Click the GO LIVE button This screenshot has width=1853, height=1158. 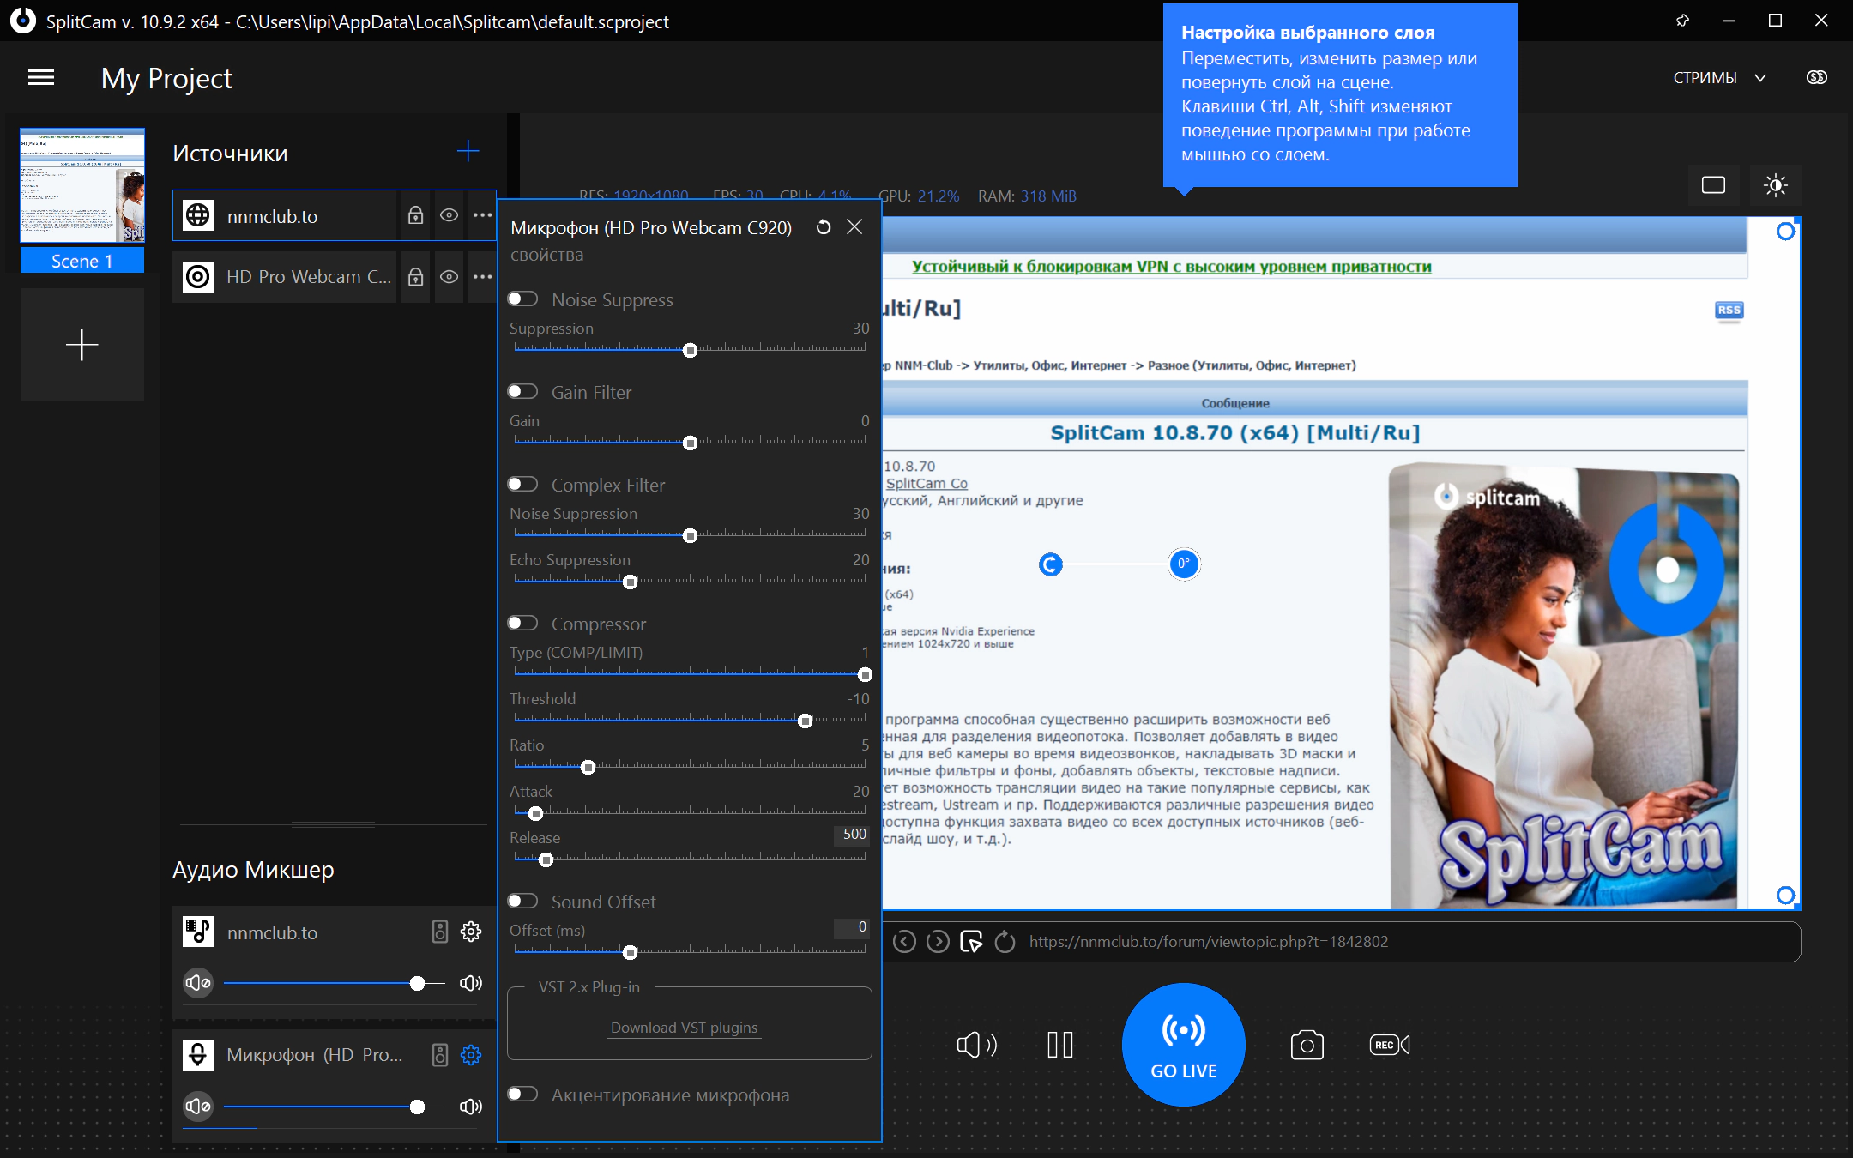1183,1045
